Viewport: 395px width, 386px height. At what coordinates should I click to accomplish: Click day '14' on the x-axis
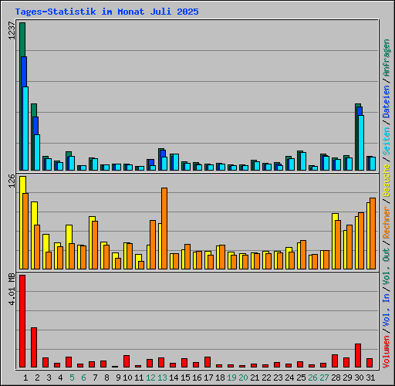click(174, 378)
